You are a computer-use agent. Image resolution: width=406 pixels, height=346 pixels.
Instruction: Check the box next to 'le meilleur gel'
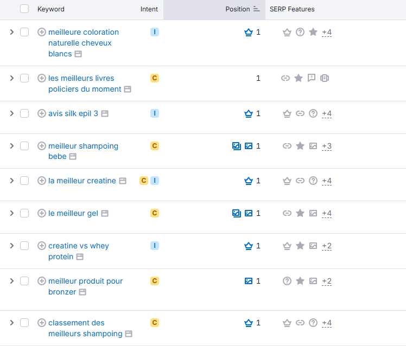[24, 213]
